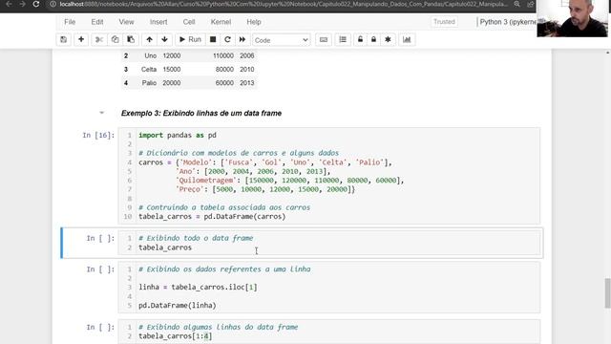Interrupt the kernel with stop icon
This screenshot has height=344, width=611.
click(x=213, y=40)
